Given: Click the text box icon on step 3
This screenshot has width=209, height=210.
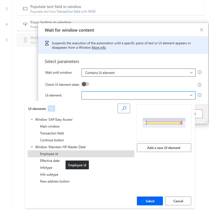Looking at the screenshot, I should 25,9.
